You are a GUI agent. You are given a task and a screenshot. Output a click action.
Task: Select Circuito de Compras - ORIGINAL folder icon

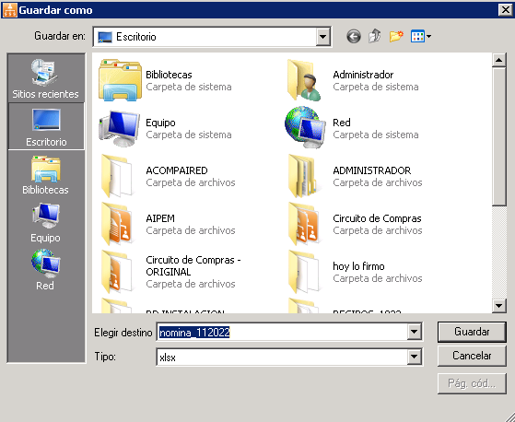pyautogui.click(x=117, y=272)
